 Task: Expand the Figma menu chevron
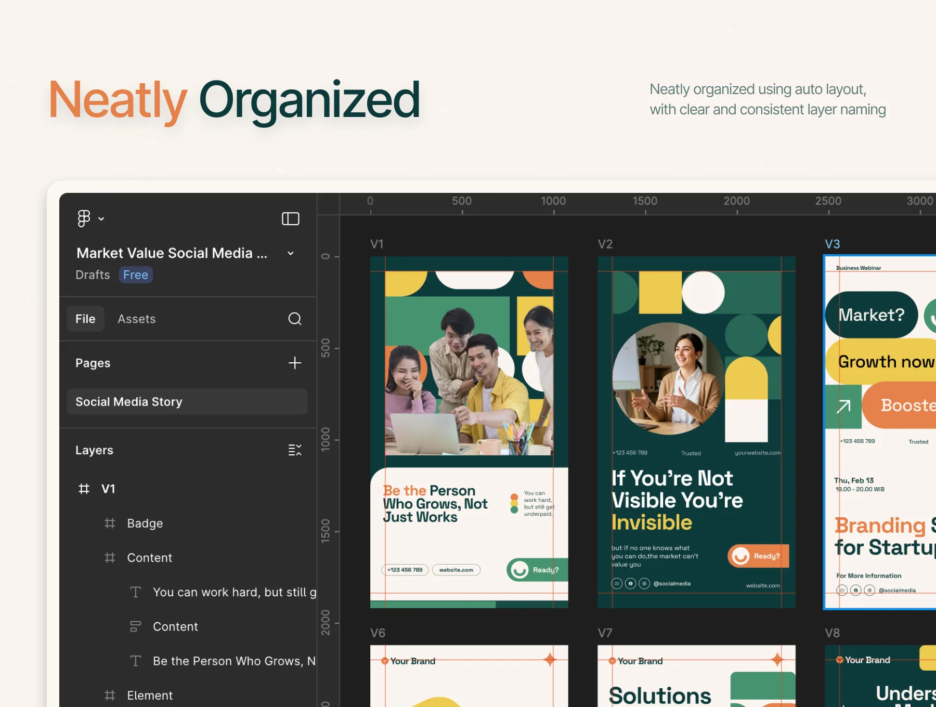101,219
